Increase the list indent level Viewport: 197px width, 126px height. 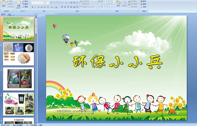click(74, 3)
